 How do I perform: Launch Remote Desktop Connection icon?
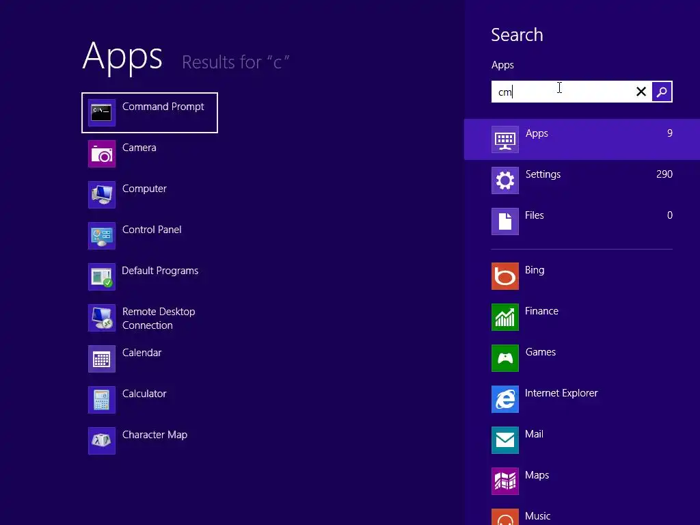[x=102, y=318]
